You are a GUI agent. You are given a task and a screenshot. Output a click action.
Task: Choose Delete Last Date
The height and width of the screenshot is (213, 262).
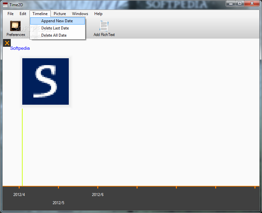click(58, 28)
